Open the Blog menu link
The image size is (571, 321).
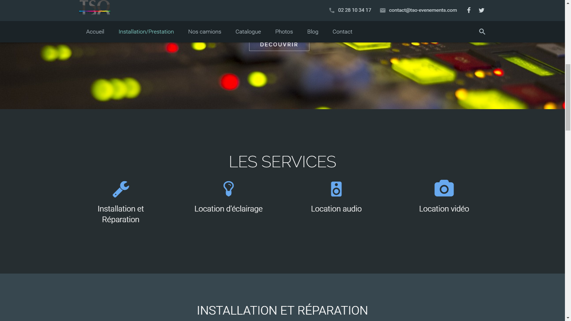coord(313,32)
